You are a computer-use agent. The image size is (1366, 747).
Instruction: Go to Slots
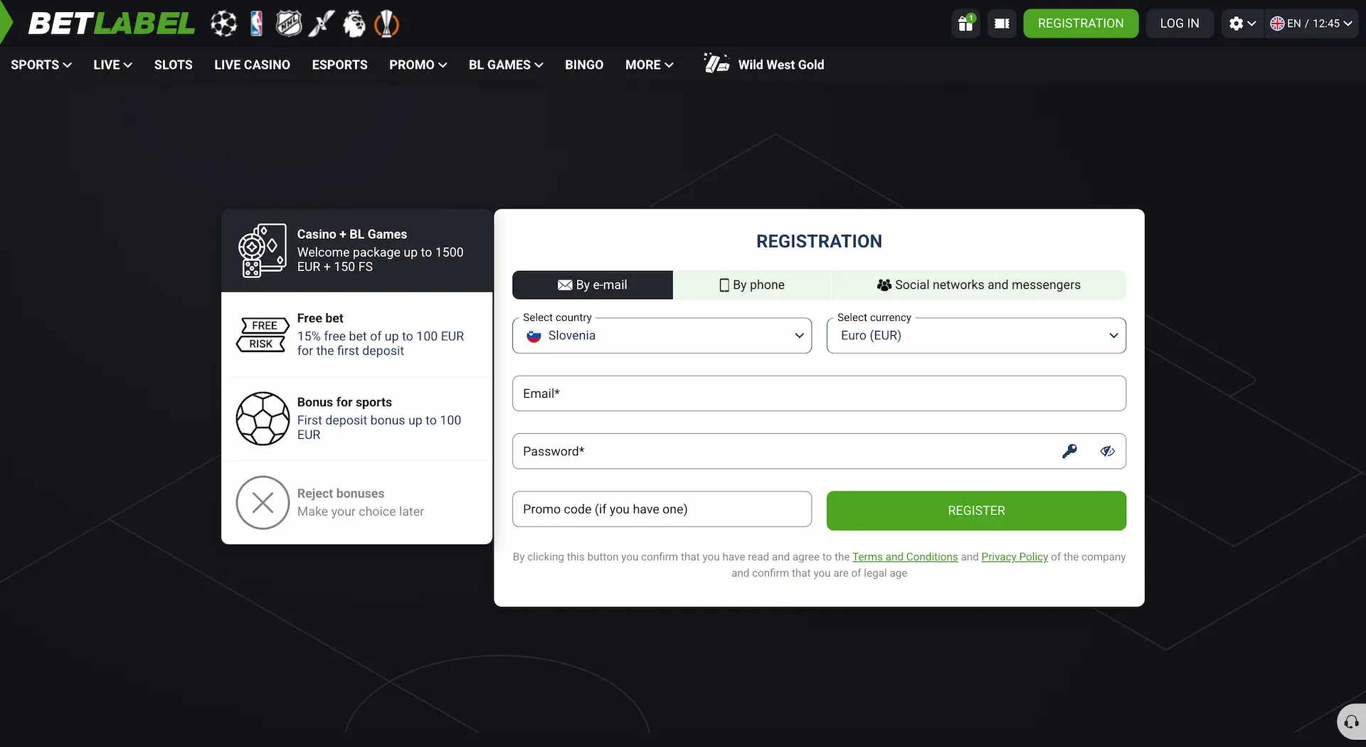coord(173,65)
